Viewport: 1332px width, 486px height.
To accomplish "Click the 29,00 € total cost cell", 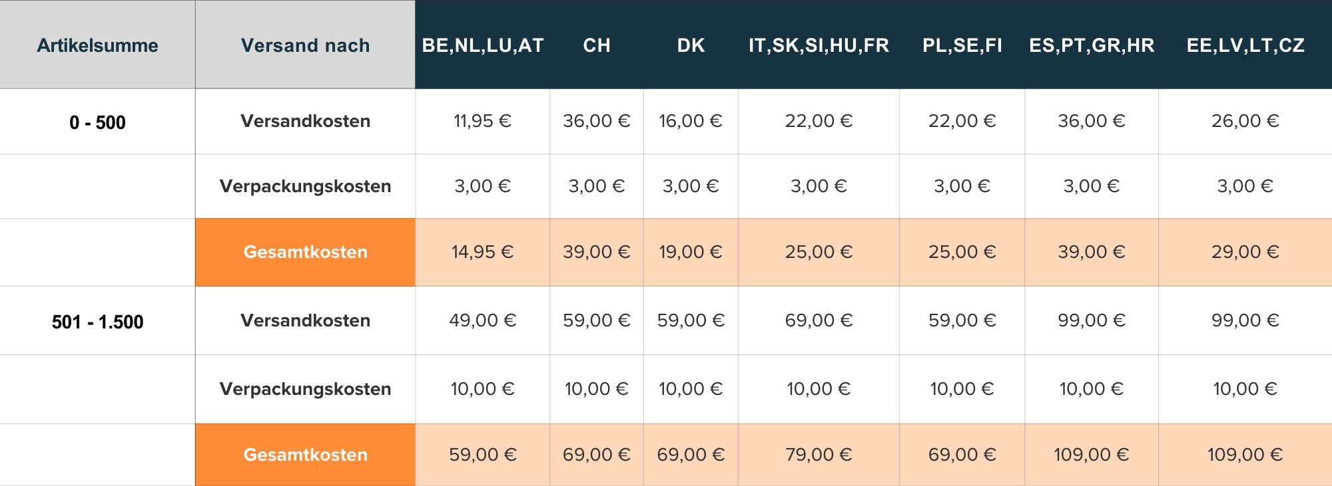I will click(1245, 252).
